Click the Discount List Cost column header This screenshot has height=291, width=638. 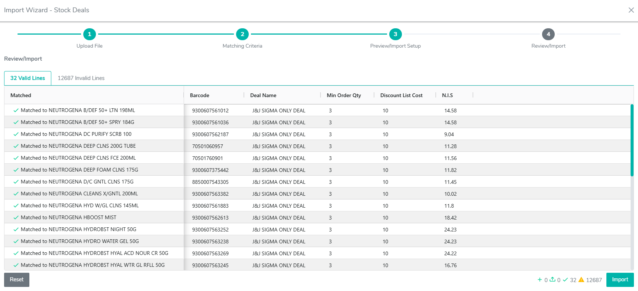click(x=401, y=95)
